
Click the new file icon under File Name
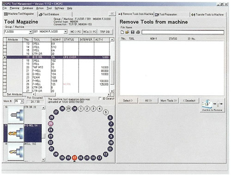coord(122,32)
